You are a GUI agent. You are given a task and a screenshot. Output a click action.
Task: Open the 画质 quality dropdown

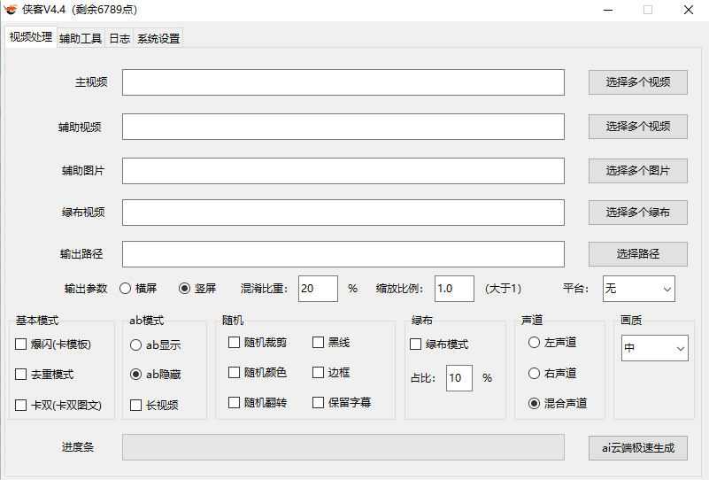point(654,348)
